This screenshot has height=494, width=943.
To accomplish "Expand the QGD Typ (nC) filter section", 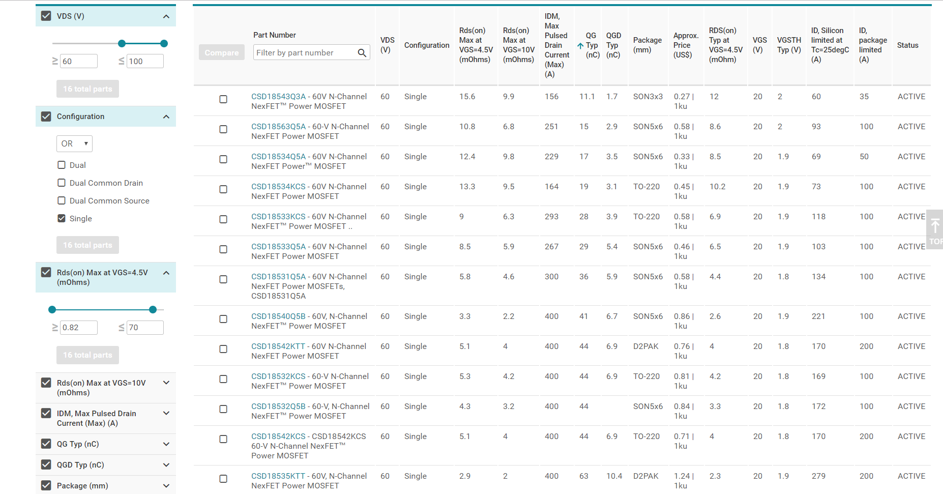I will point(166,465).
